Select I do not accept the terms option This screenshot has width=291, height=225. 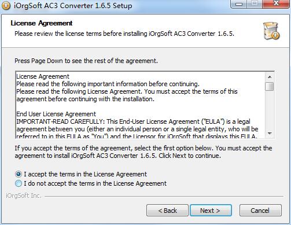19,183
